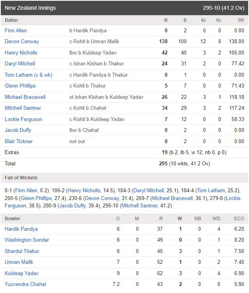Image resolution: width=249 pixels, height=293 pixels.
Task: Open Mitchell Santner link in Fall of Wickets
Action: [x=140, y=206]
